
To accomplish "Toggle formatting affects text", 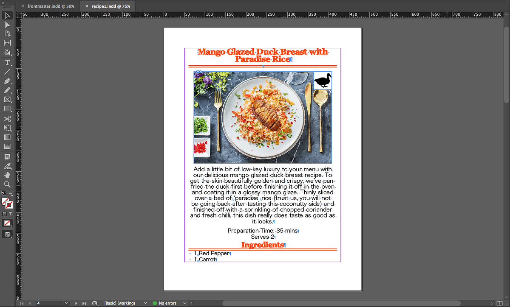I will click(x=11, y=213).
